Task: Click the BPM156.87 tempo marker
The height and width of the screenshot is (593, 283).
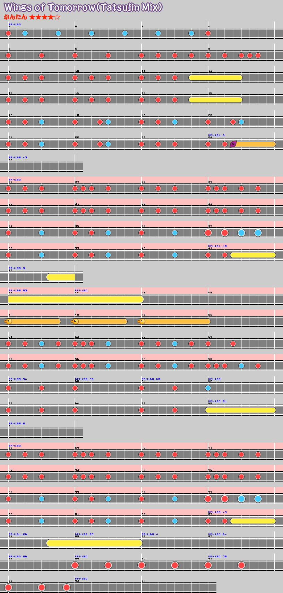Action: (x=84, y=534)
